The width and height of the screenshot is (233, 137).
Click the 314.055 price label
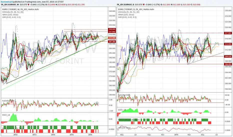(228, 44)
